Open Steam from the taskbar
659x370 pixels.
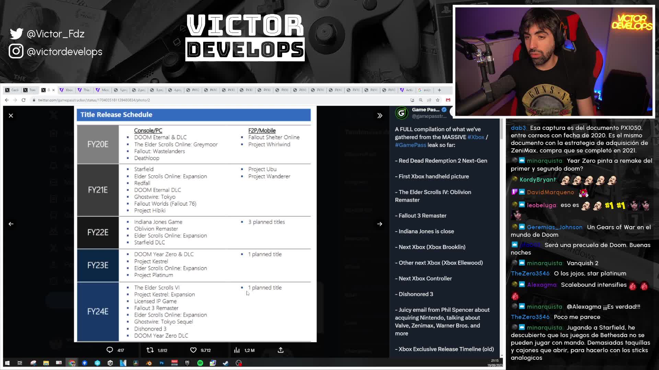(226, 363)
